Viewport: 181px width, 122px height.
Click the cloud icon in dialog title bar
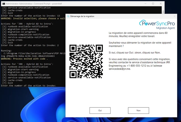[x=68, y=16]
